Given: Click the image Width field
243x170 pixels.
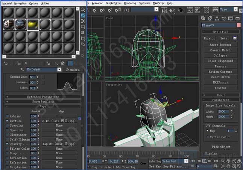Looking at the screenshot, I should pos(223,111).
